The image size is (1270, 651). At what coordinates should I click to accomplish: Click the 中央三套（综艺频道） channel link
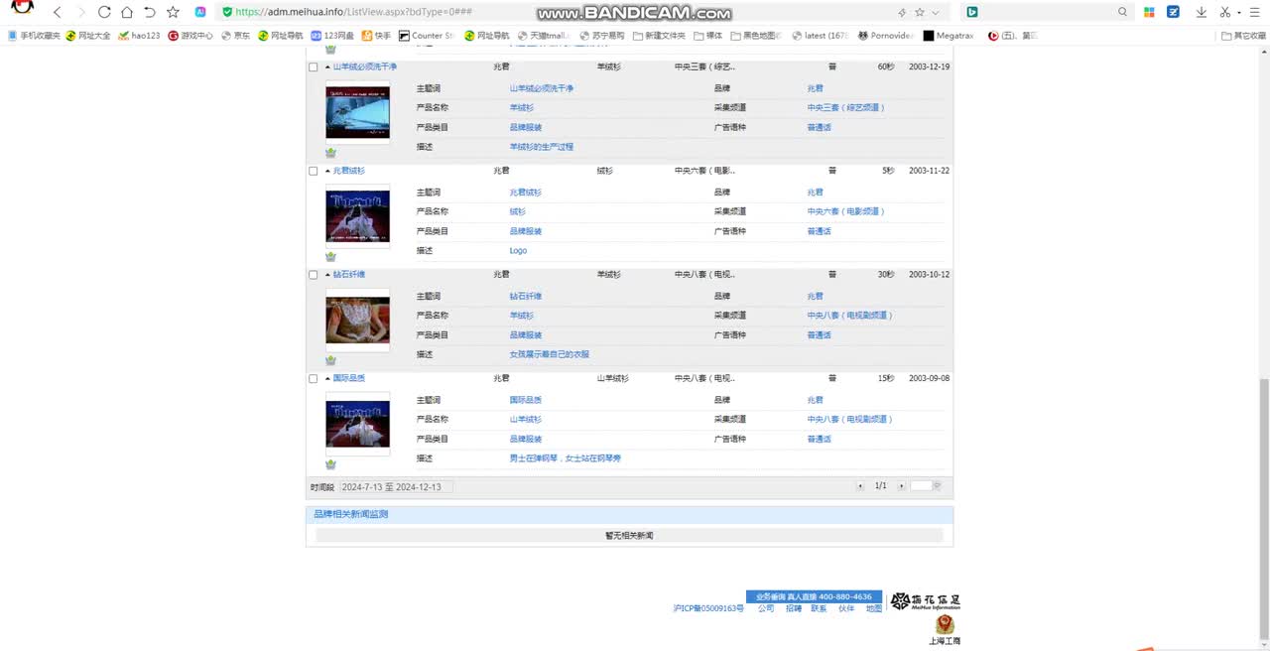click(845, 107)
